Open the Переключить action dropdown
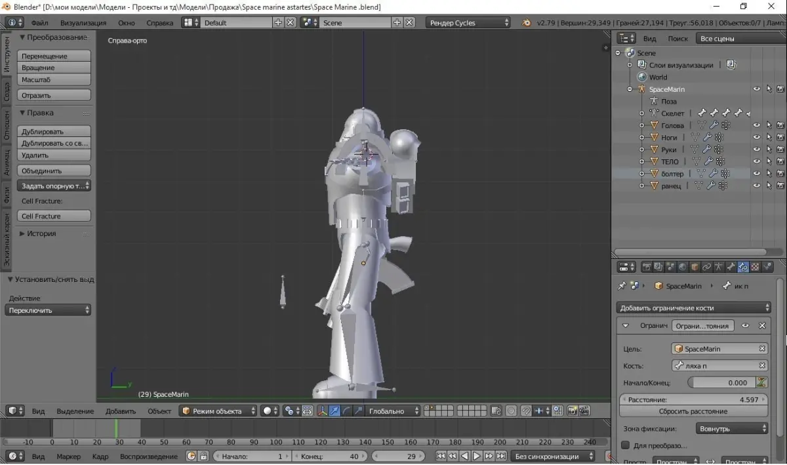The width and height of the screenshot is (787, 465). [48, 310]
